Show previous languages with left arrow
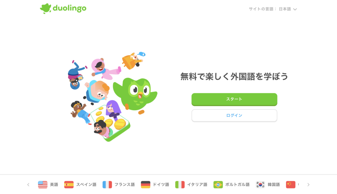Image resolution: width=337 pixels, height=194 pixels. tap(28, 184)
